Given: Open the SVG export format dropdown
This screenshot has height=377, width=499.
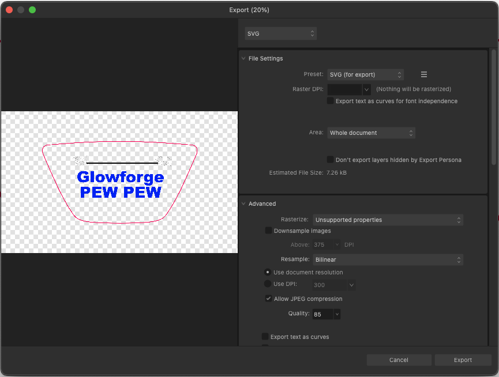Looking at the screenshot, I should [x=280, y=33].
